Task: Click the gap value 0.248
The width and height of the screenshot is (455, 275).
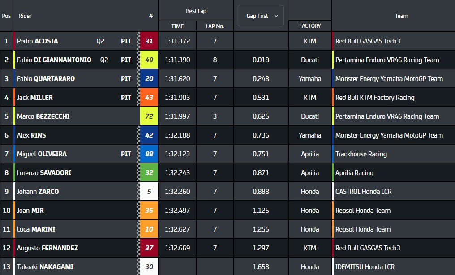Action: (261, 79)
